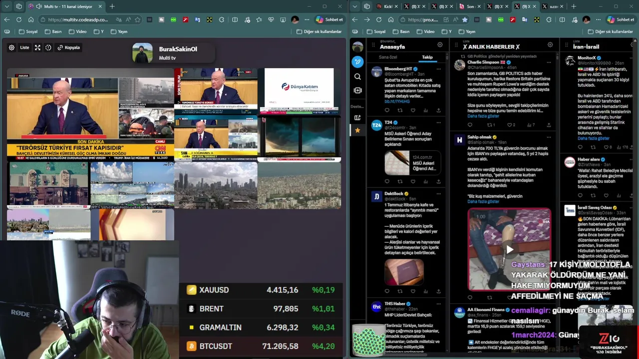Select Takip tab in Anasayfa
This screenshot has height=359, width=639.
[x=427, y=57]
